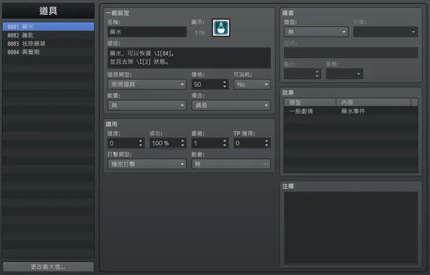The height and width of the screenshot is (275, 430).
Task: Select item 0001 藥水 in list
Action: tap(48, 27)
